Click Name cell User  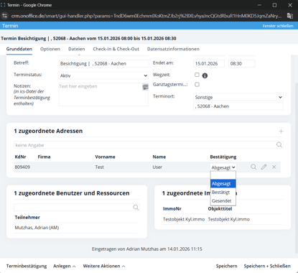157,167
